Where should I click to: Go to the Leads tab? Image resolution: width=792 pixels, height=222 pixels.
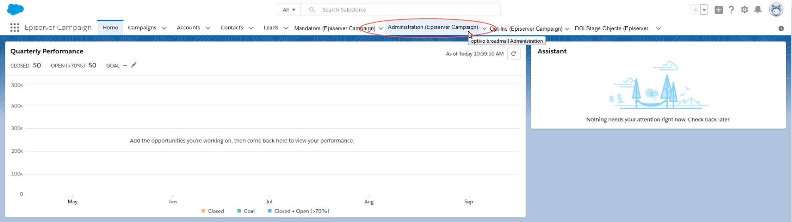tap(271, 28)
